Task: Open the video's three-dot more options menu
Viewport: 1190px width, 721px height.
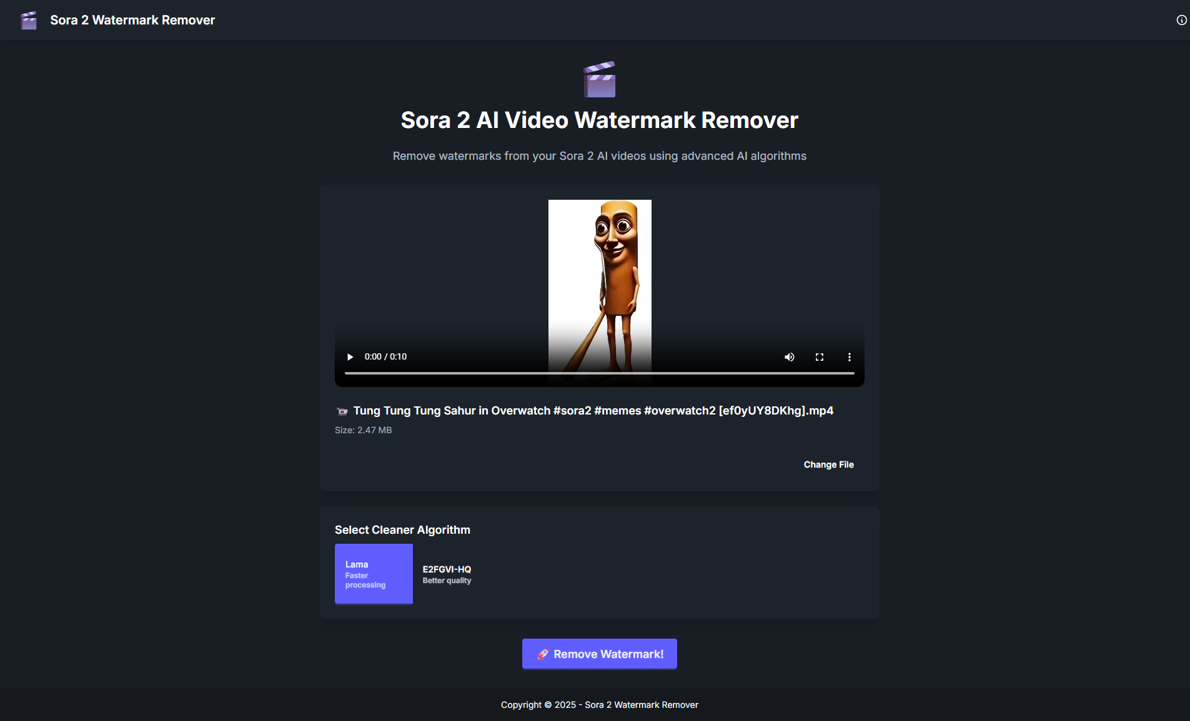Action: click(849, 357)
